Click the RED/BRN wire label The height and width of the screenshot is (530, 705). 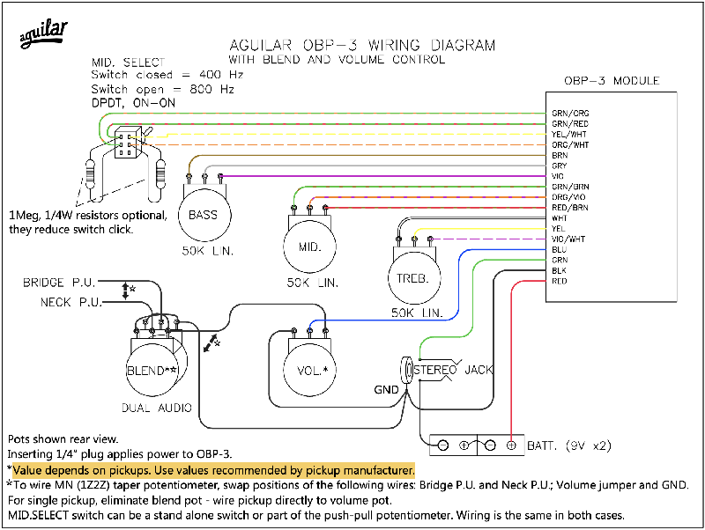[x=569, y=208]
